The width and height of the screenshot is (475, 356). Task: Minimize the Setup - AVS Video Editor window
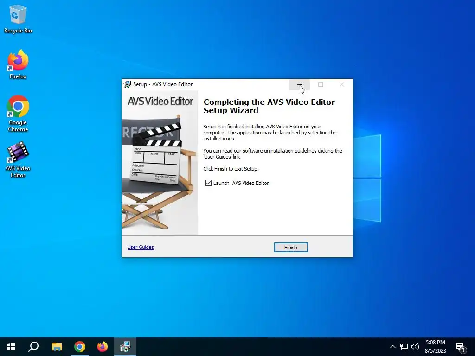pyautogui.click(x=299, y=84)
